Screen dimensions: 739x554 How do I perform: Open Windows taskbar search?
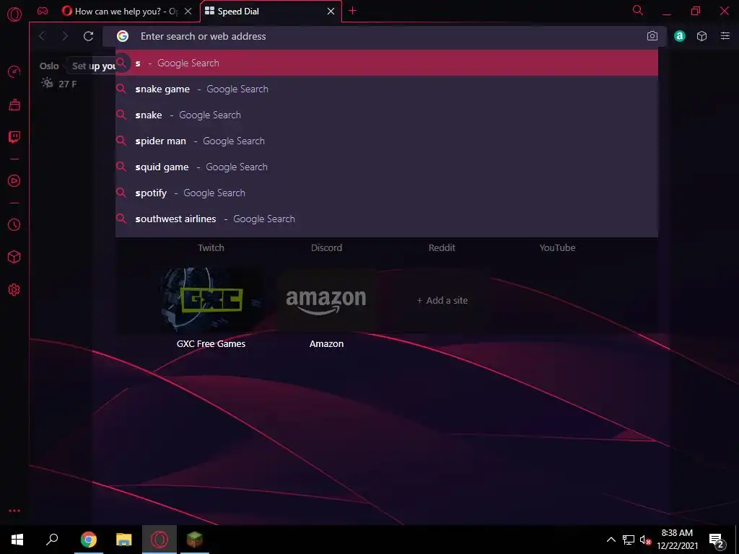click(52, 540)
